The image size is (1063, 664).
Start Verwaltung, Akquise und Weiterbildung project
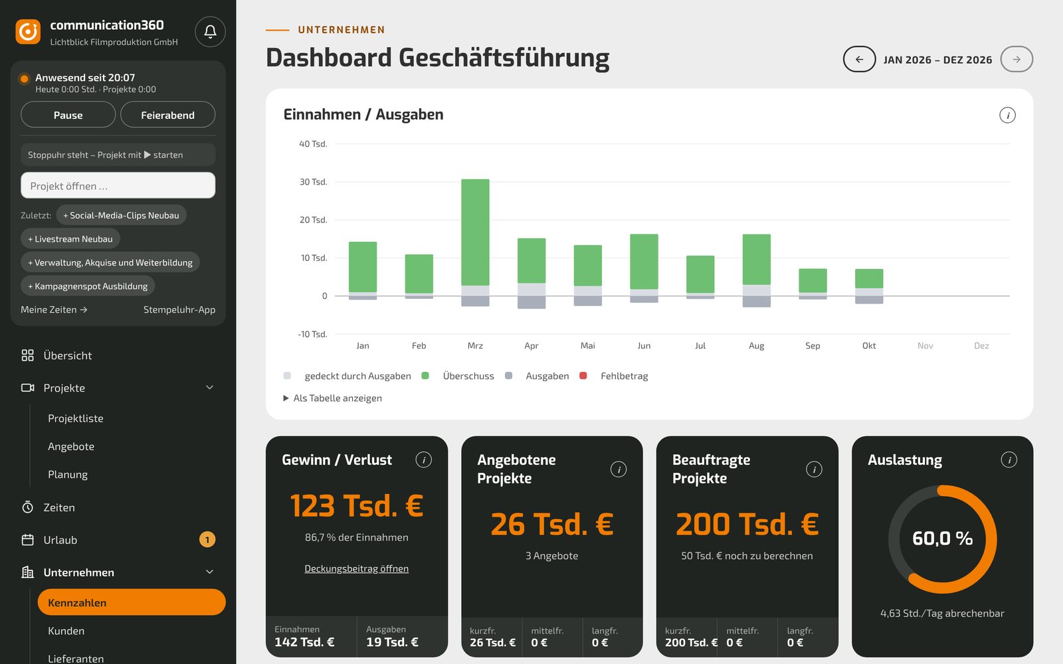coord(110,262)
